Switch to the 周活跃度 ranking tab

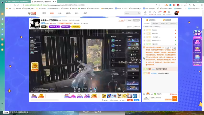[x=156, y=24]
